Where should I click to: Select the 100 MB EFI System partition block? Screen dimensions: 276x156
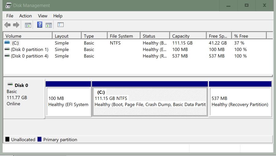pos(68,102)
